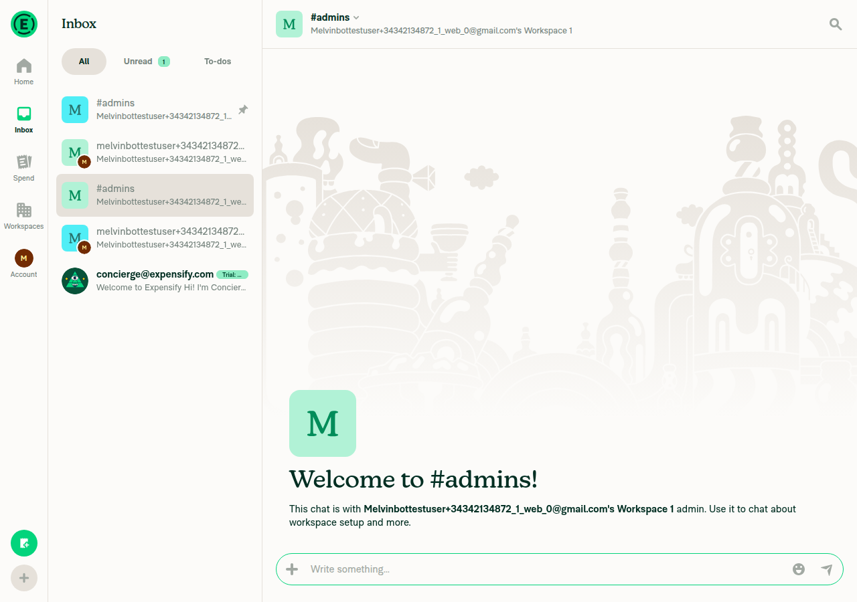Open the emoji picker
Screen dimensions: 857x602
(x=799, y=569)
